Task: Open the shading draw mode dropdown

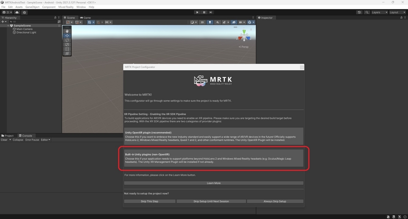Action: 194,22
